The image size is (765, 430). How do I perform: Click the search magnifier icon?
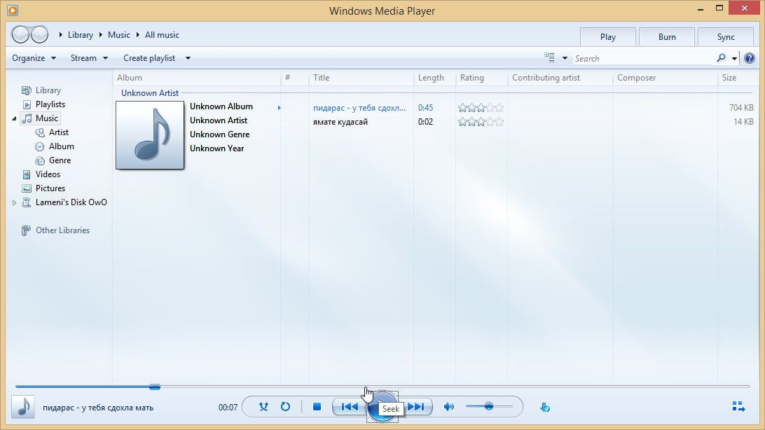721,58
